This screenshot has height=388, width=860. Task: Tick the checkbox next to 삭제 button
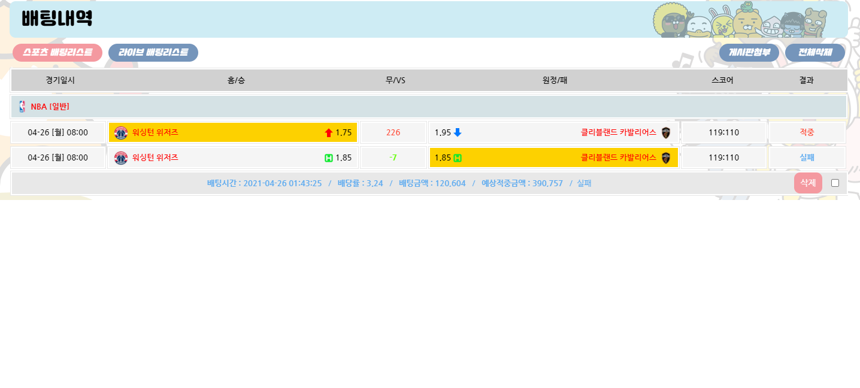[x=835, y=183]
